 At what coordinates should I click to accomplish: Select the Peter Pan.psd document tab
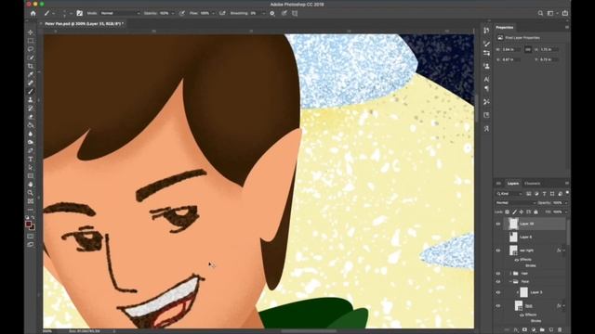click(84, 23)
